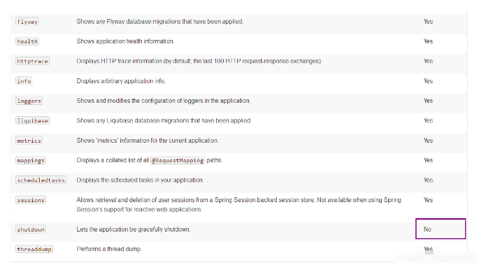Select the info endpoint label
This screenshot has height=270, width=477.
24,81
